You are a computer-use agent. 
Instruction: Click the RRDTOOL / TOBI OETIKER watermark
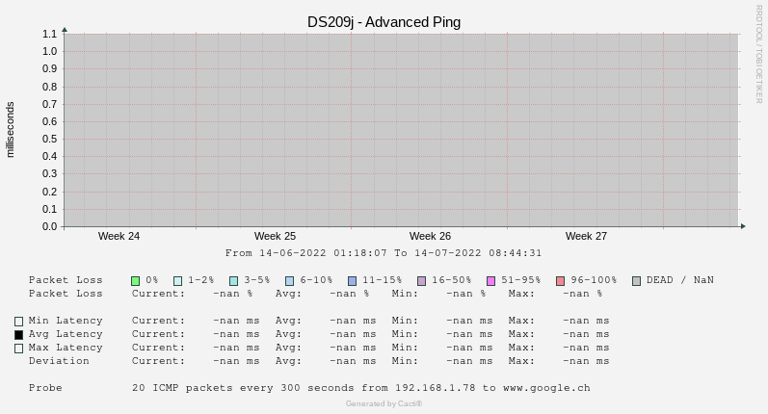[758, 53]
